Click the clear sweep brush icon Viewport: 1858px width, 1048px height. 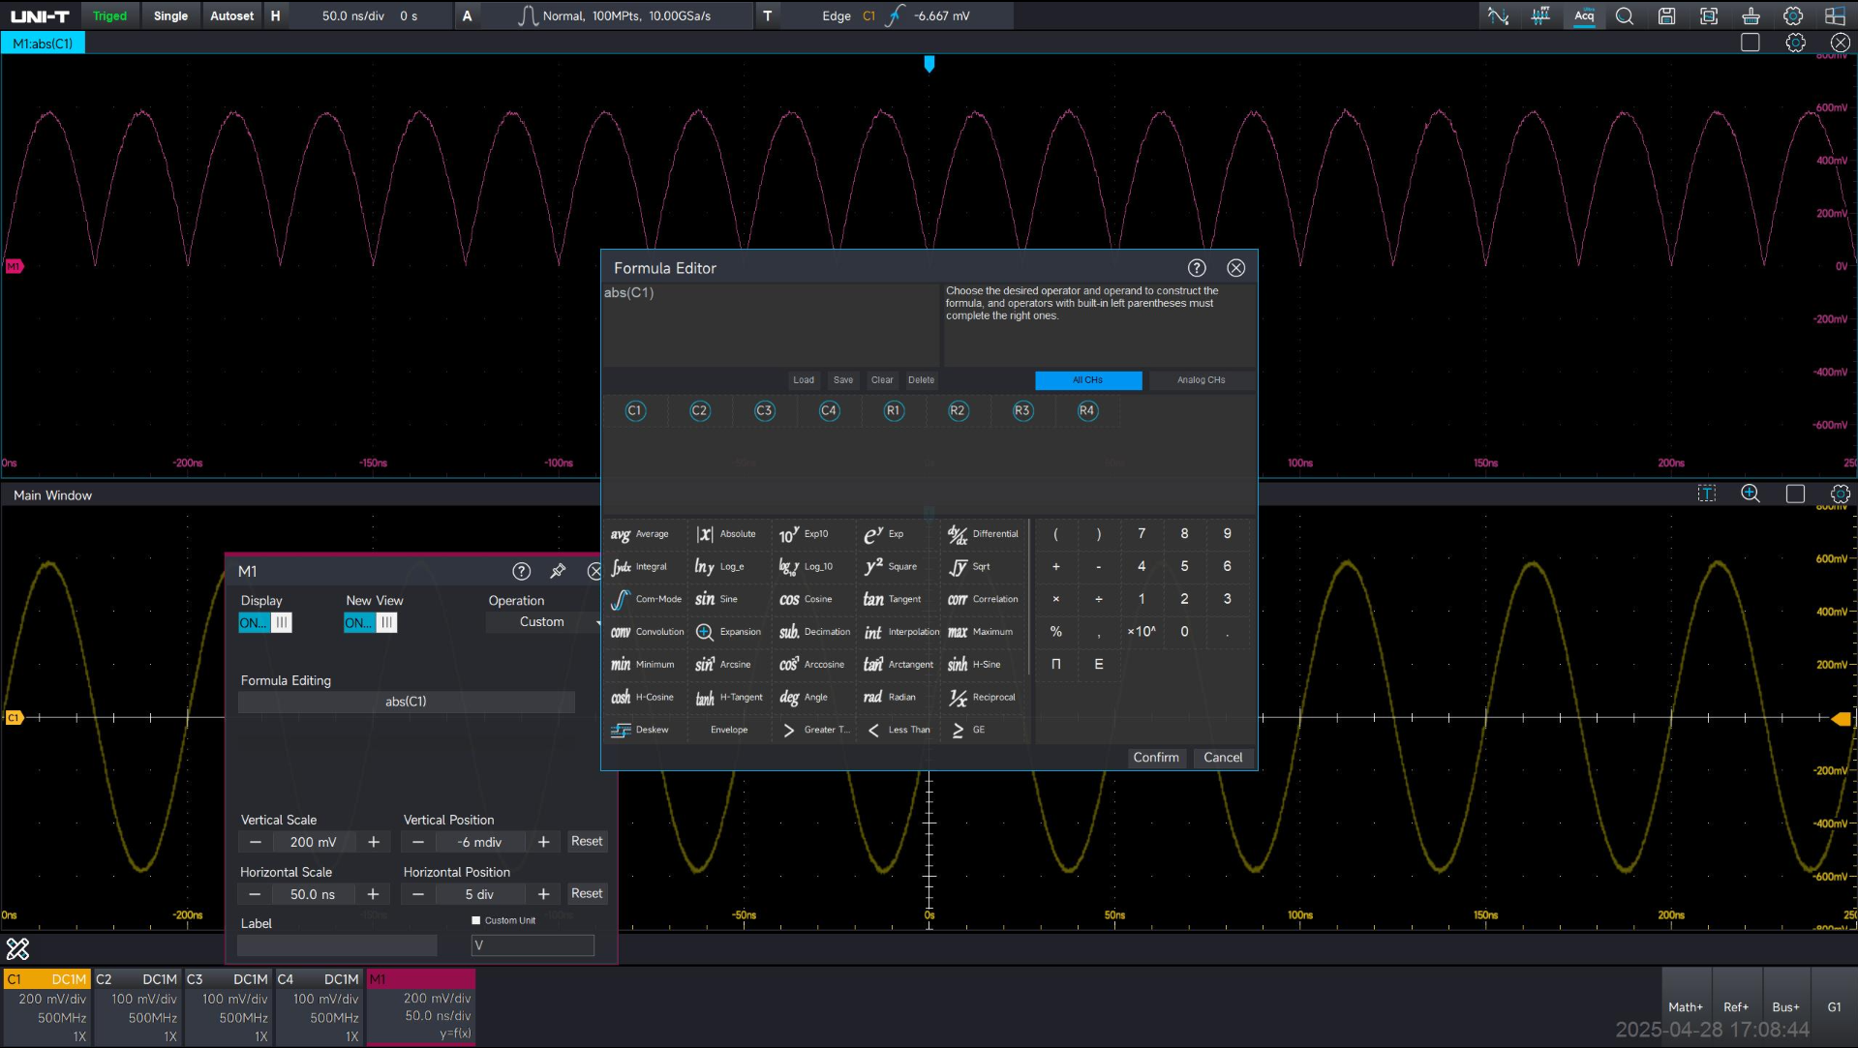coord(1751,15)
